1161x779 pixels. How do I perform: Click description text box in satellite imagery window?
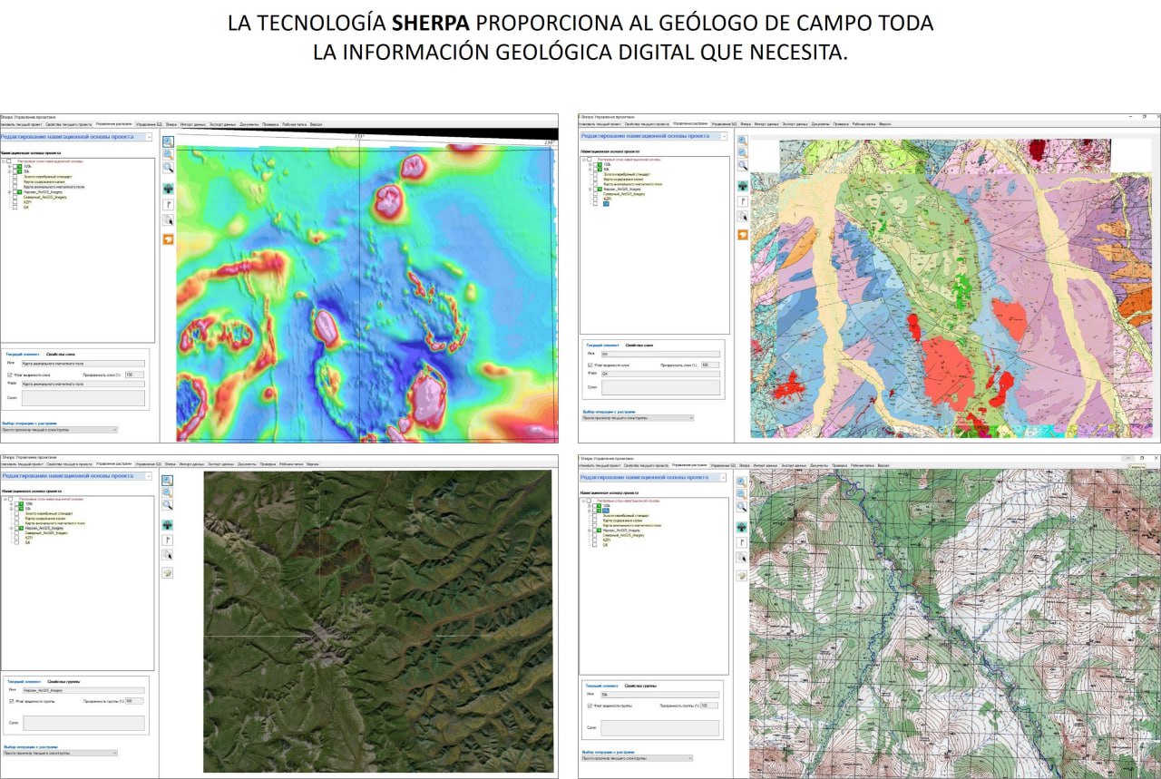point(83,724)
